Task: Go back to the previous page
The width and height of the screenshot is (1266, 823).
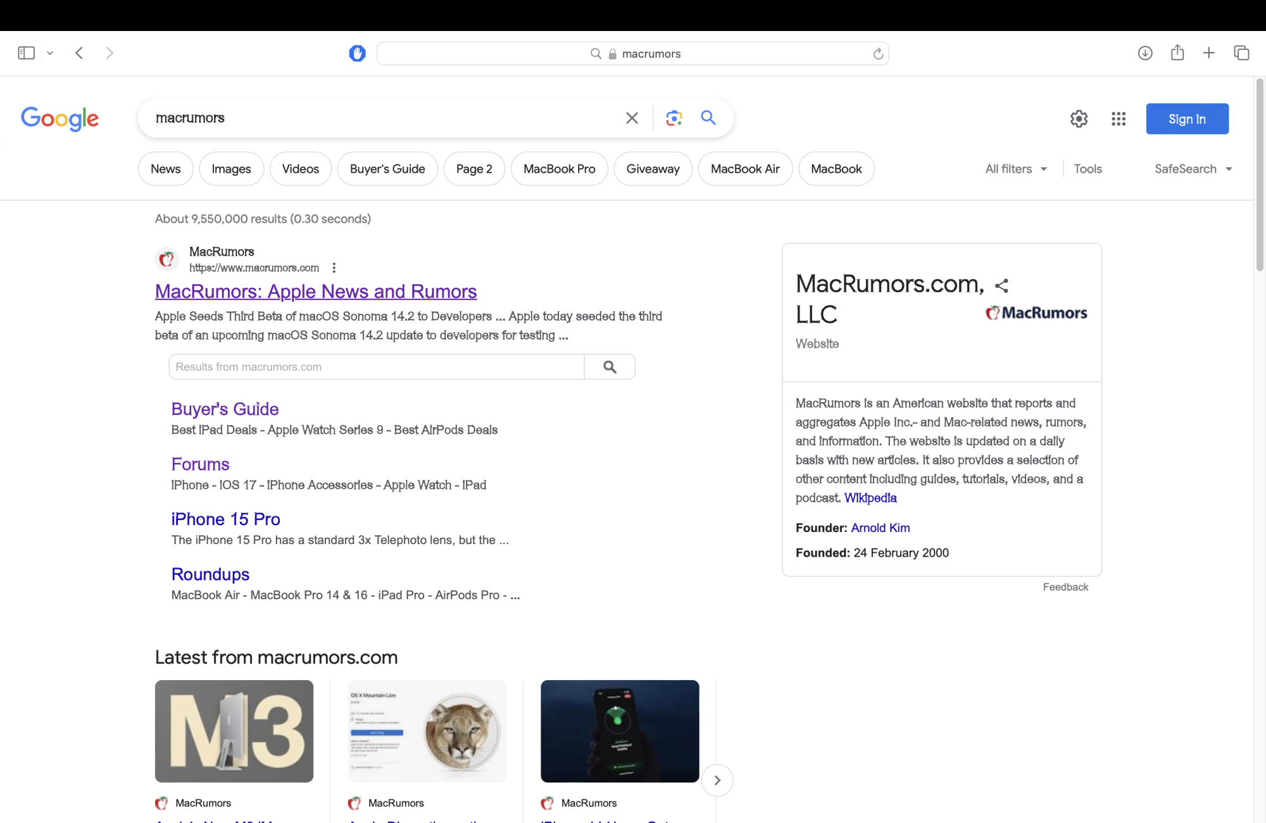Action: pyautogui.click(x=79, y=53)
